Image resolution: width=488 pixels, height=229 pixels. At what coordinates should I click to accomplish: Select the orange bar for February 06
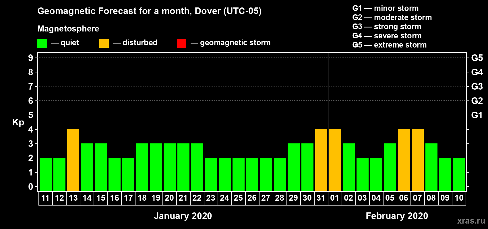(x=404, y=160)
